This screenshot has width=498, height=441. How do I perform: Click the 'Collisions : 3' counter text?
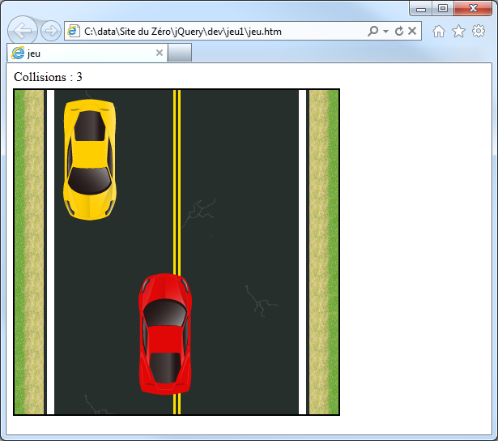48,77
